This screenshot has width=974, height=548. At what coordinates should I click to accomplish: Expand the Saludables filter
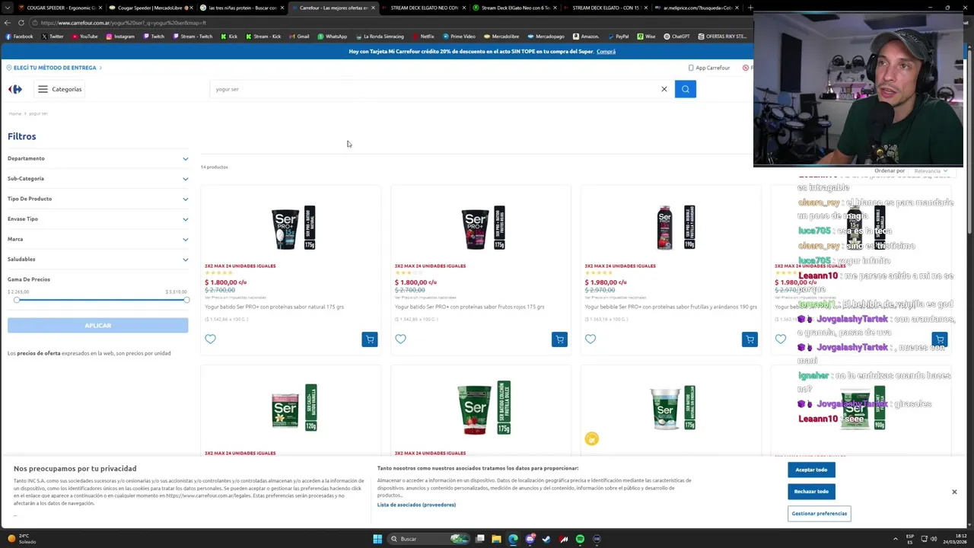[x=97, y=260]
